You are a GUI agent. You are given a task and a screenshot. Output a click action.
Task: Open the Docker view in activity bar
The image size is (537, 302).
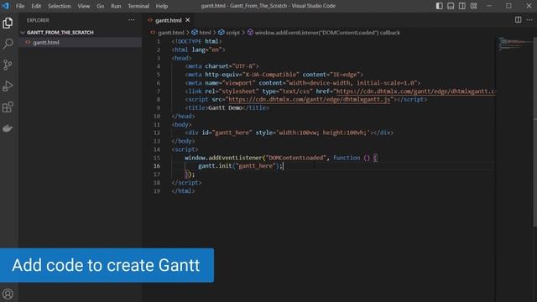(x=8, y=128)
